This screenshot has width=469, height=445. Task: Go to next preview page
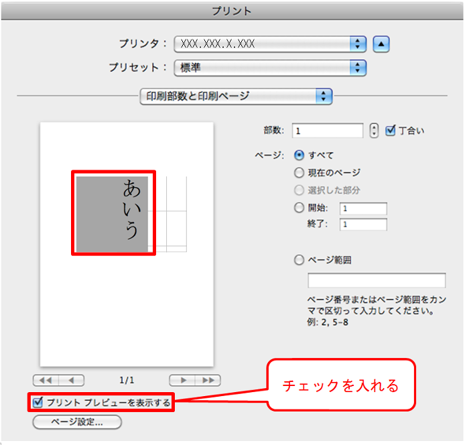pyautogui.click(x=182, y=380)
